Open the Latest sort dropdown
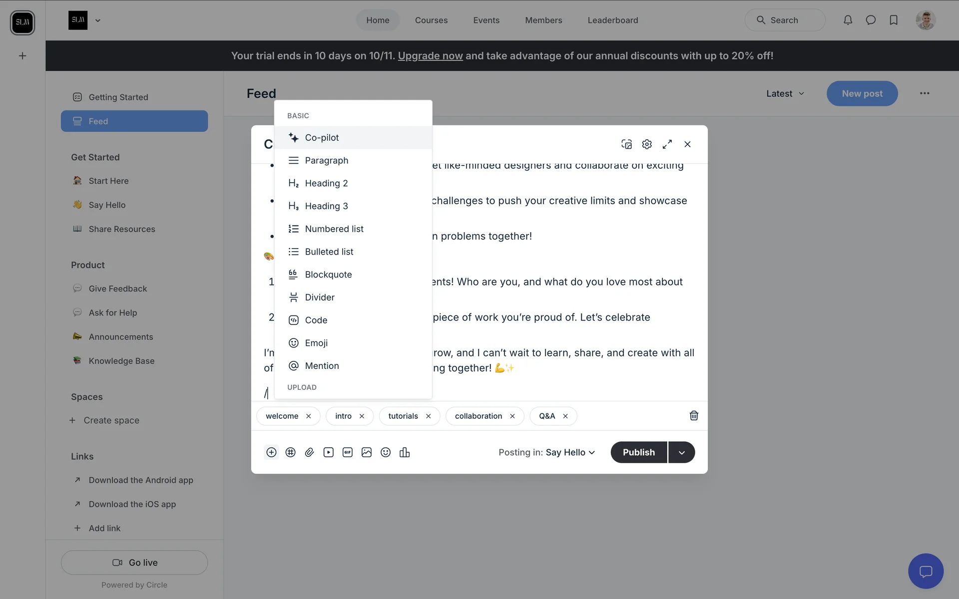The height and width of the screenshot is (599, 959). pos(785,94)
